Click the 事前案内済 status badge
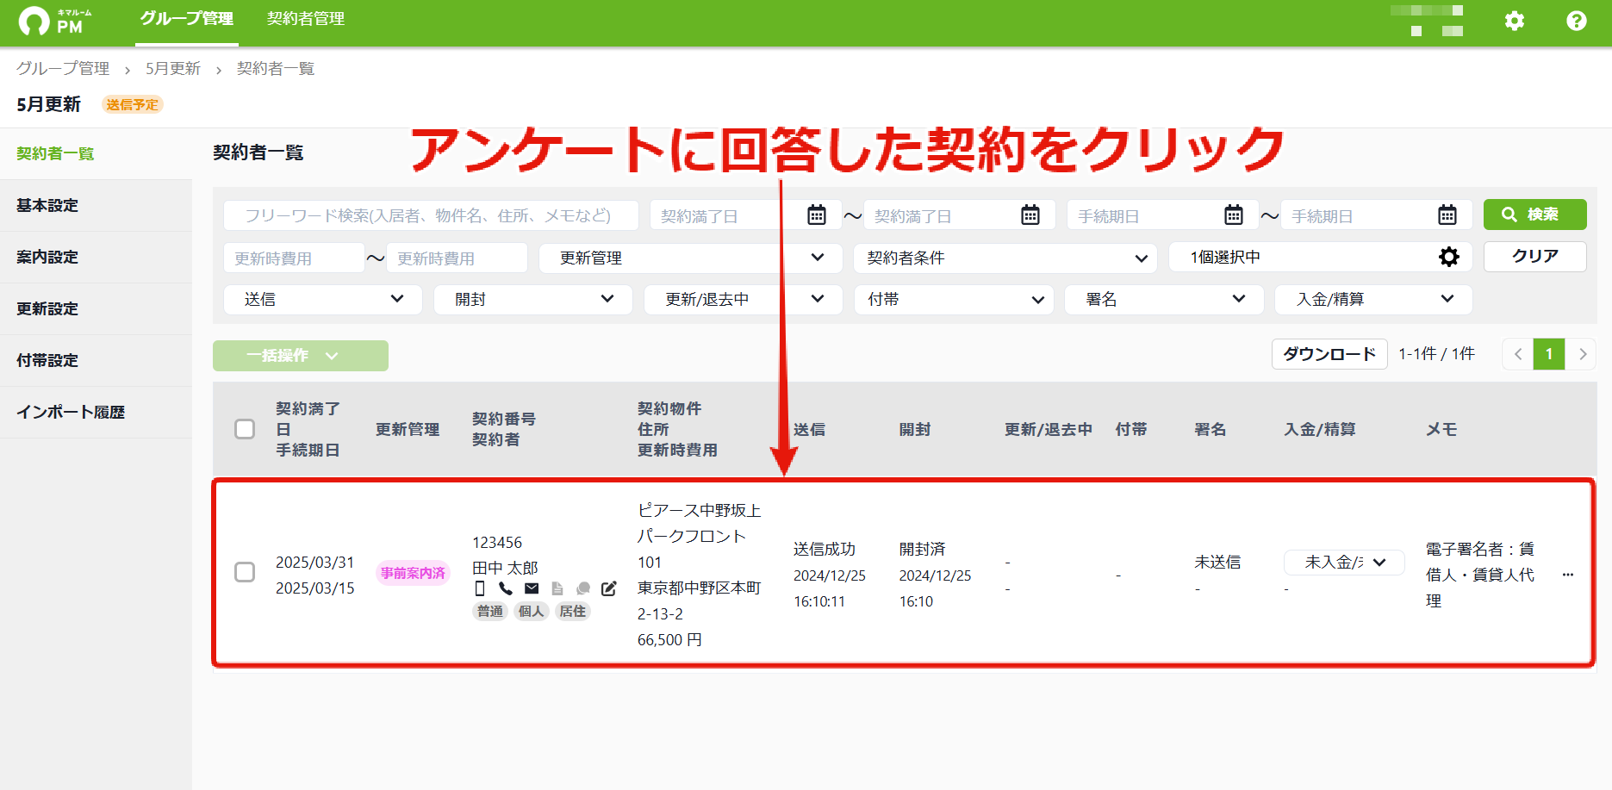The width and height of the screenshot is (1612, 790). coord(413,573)
